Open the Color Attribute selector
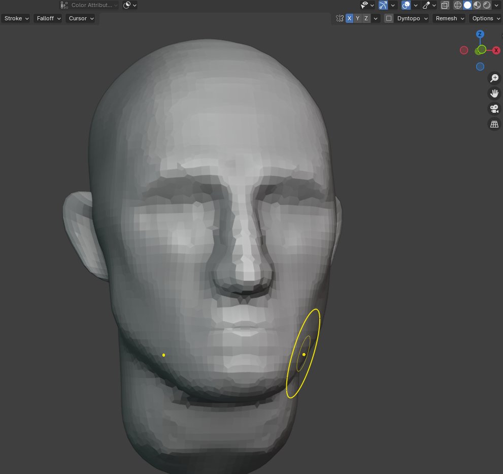Viewport: 503px width, 474px height. coord(89,5)
